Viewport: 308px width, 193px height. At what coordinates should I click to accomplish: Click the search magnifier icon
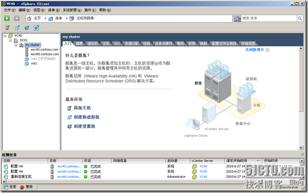click(x=300, y=18)
